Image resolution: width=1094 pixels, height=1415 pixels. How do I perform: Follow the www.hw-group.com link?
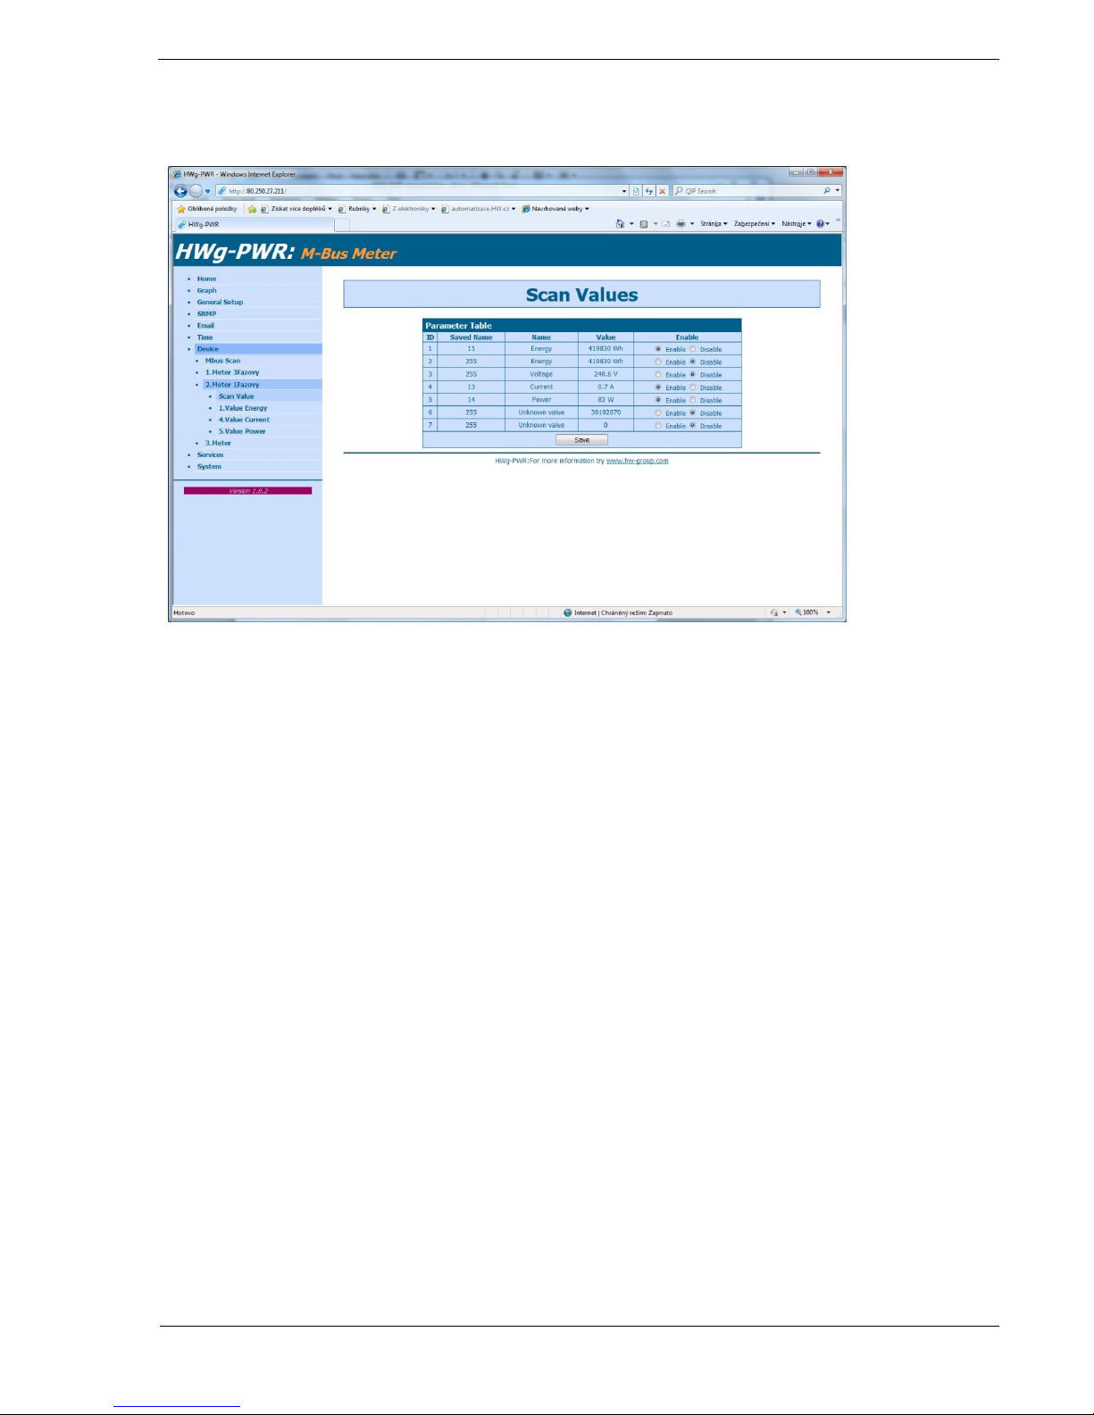(x=637, y=461)
